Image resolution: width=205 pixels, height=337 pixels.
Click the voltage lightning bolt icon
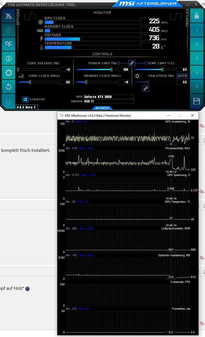coord(41,39)
